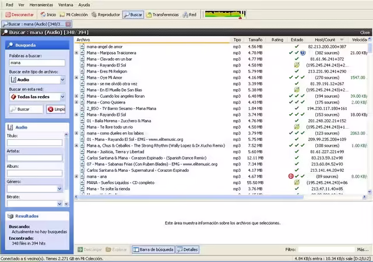The height and width of the screenshot is (262, 373).
Task: Open the Ayuda menu
Action: [x=84, y=5]
